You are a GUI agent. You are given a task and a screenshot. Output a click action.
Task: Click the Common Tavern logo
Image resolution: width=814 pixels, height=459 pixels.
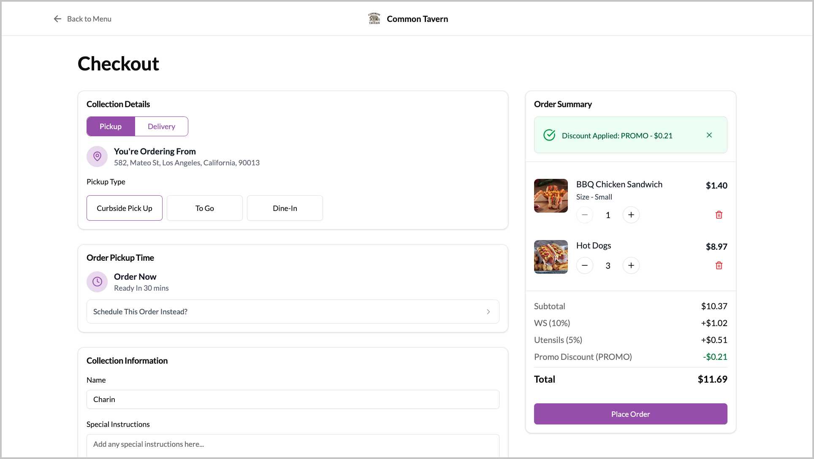pyautogui.click(x=374, y=19)
